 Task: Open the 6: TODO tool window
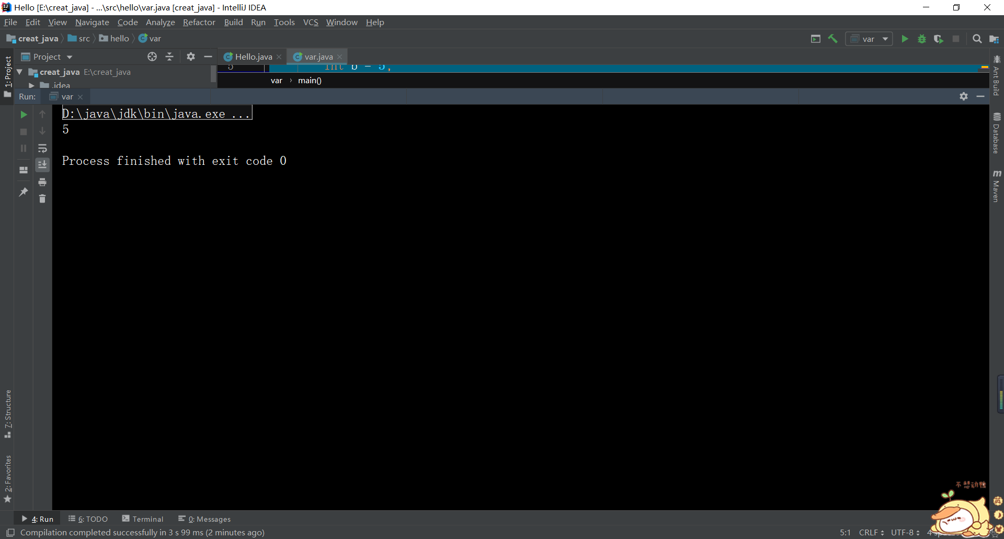point(88,519)
